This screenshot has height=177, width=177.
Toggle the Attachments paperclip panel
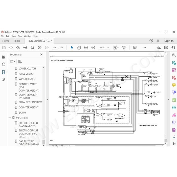tap(3, 79)
